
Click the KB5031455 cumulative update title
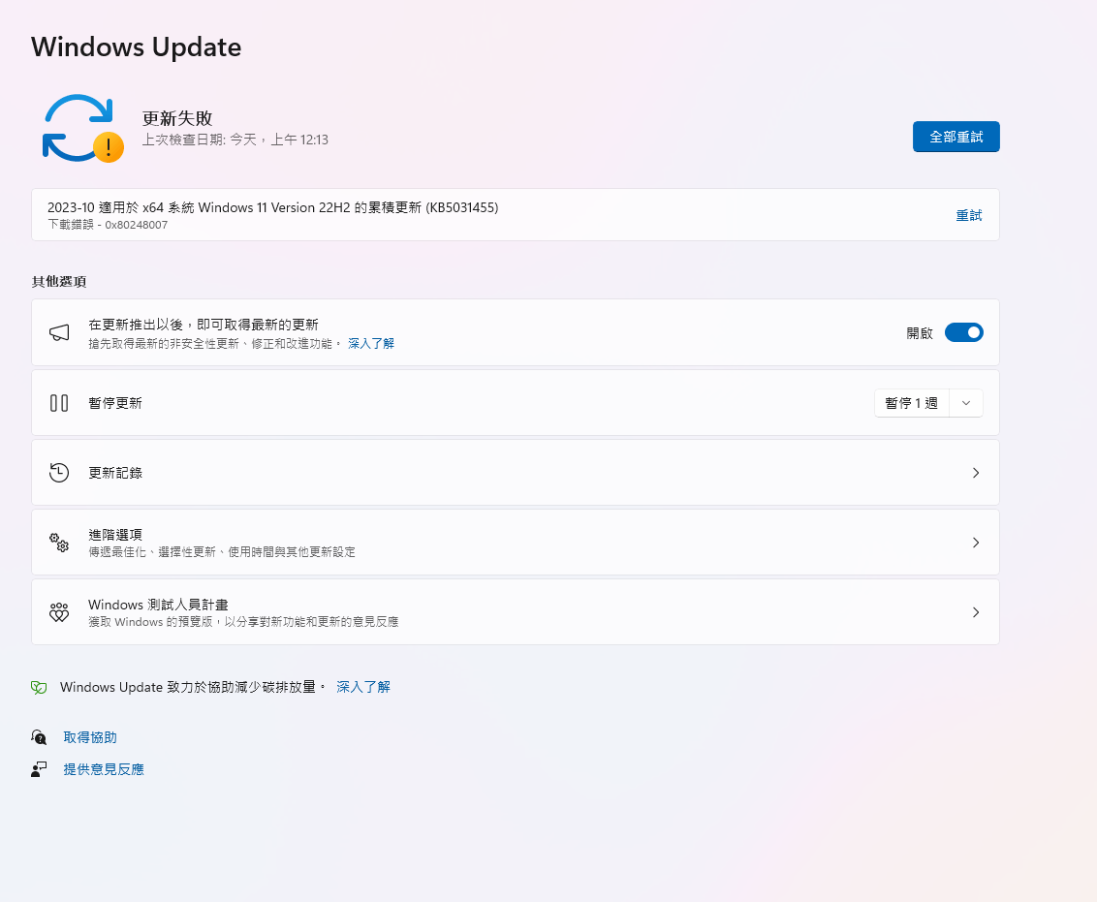click(x=273, y=207)
